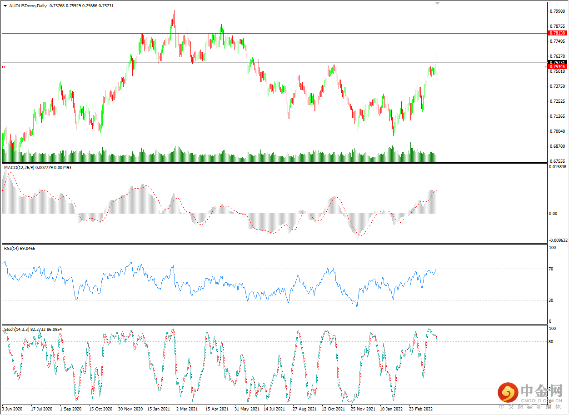
Task: Click the 0.73750 price axis label
Action: click(557, 86)
